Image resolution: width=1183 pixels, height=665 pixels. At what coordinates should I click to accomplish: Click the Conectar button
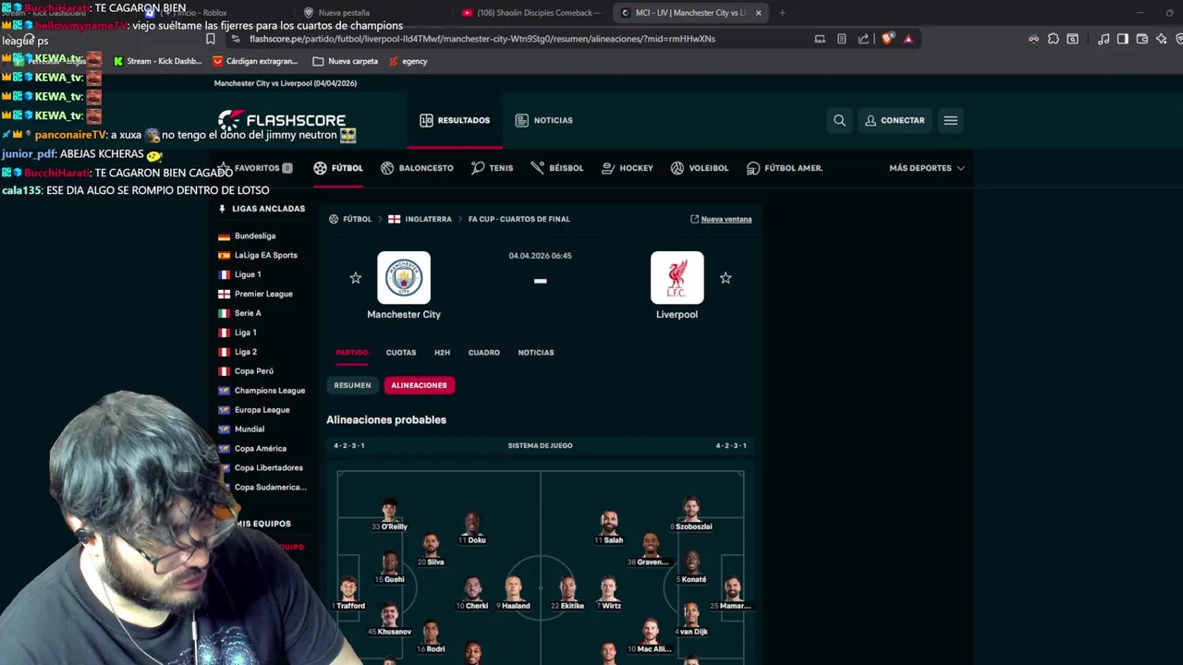tap(895, 120)
